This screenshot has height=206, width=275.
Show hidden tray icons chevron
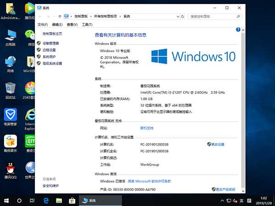pos(222,201)
